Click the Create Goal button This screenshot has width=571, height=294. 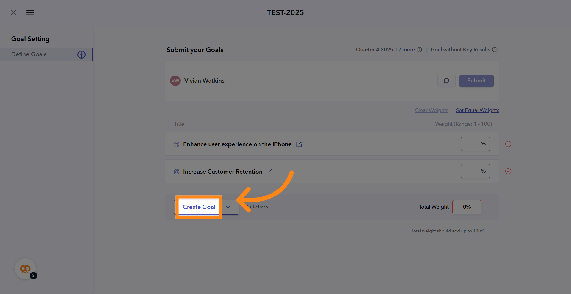point(199,207)
